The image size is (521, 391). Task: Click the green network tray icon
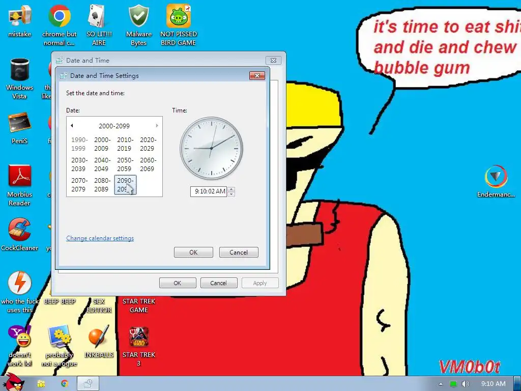pyautogui.click(x=453, y=384)
